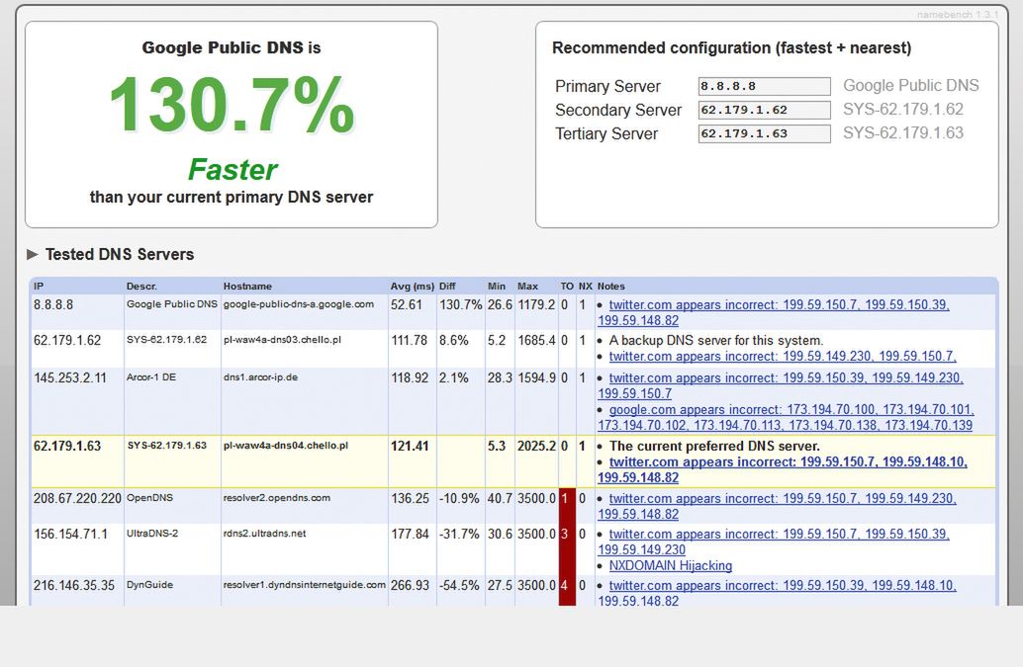Collapse the Tested DNS Servers triangle
Screen dimensions: 1023x667
[x=32, y=254]
